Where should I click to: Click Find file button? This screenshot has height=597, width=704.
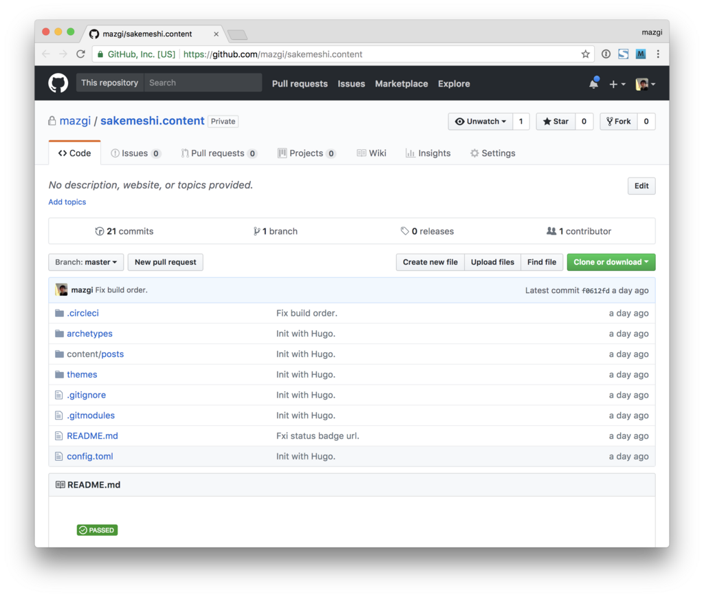(x=542, y=262)
